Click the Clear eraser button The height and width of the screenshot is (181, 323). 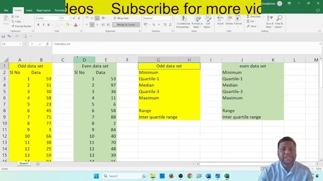pyautogui.click(x=252, y=26)
